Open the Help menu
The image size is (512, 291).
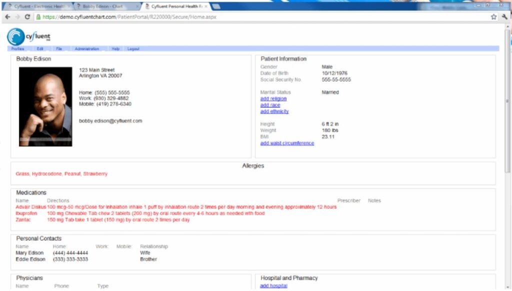pos(114,48)
